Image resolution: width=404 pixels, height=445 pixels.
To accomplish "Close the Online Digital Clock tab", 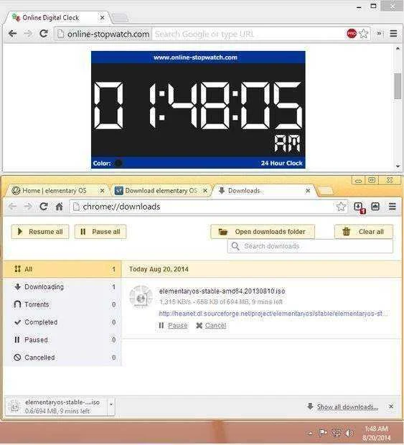I will (x=102, y=18).
